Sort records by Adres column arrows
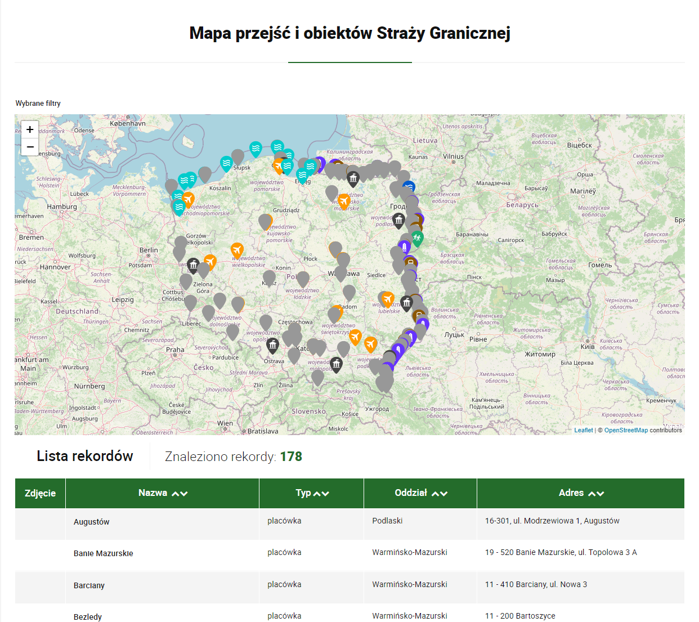 [596, 494]
